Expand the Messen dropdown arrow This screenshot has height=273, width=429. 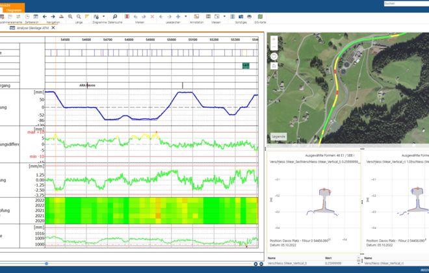pos(224,16)
